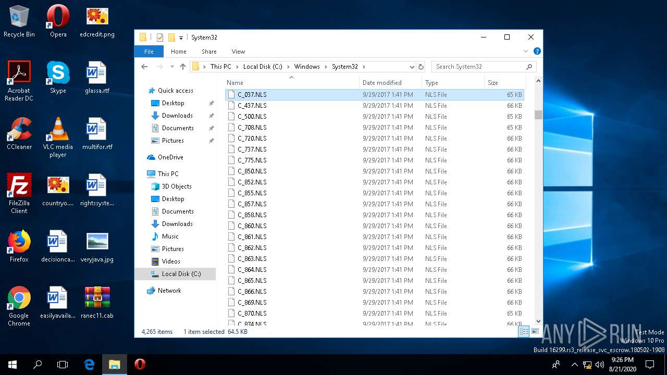Click the Properties icon in Quick Access Toolbar
The height and width of the screenshot is (375, 667).
coord(160,37)
